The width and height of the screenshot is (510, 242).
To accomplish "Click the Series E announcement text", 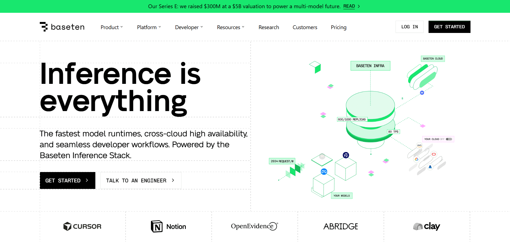I will point(244,6).
